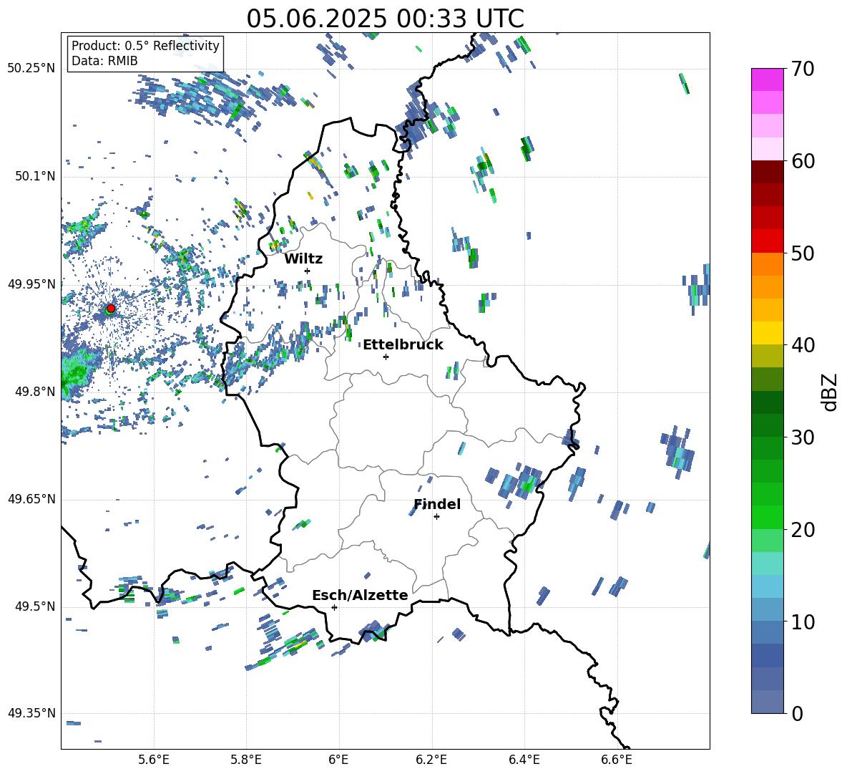Click the 50 tick on colorbar
847x774 pixels.
pyautogui.click(x=803, y=253)
